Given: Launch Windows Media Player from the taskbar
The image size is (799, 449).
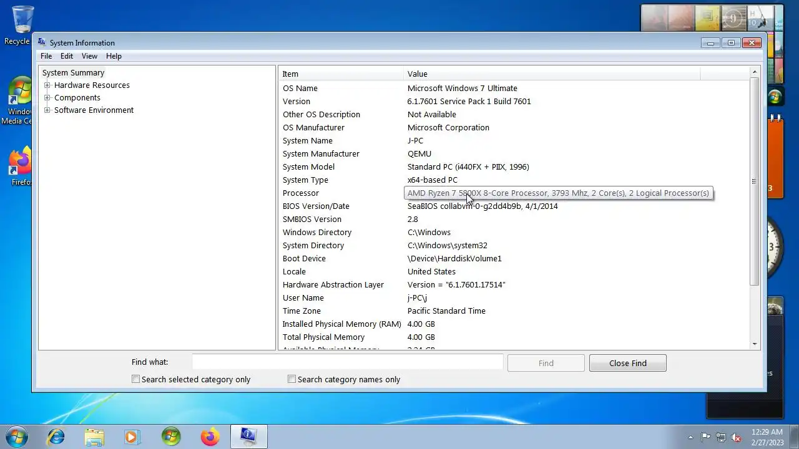Looking at the screenshot, I should [132, 437].
